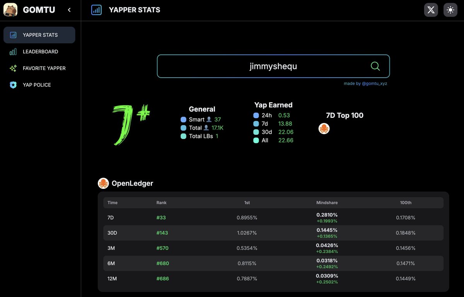
Task: Open Yap Police in the sidebar
Action: tap(39, 85)
